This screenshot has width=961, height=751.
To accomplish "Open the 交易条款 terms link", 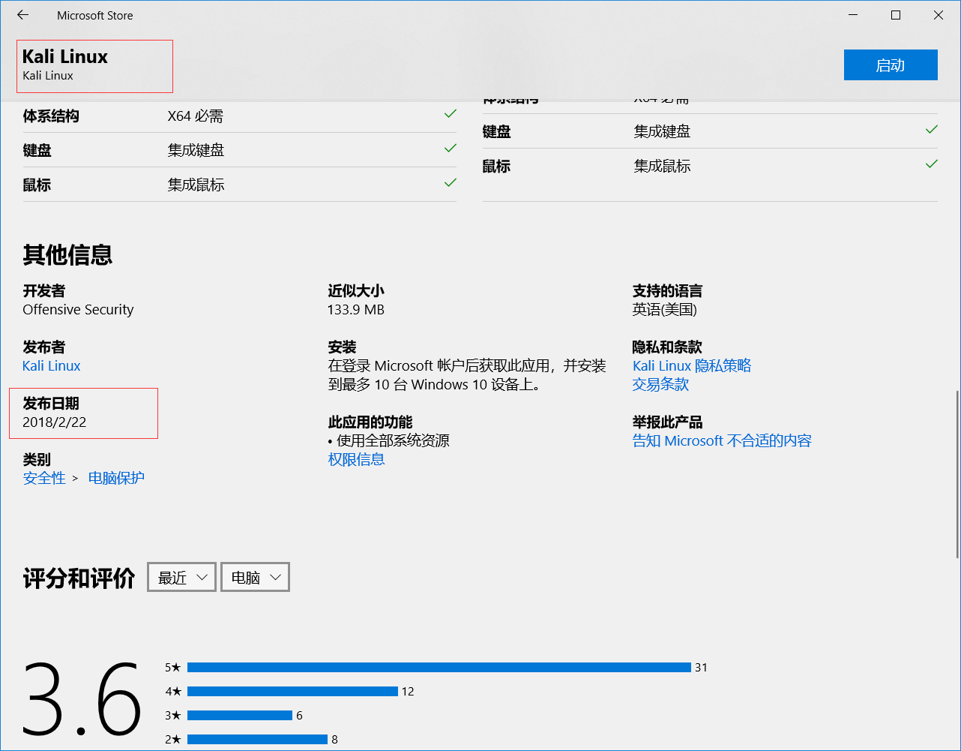I will [660, 384].
